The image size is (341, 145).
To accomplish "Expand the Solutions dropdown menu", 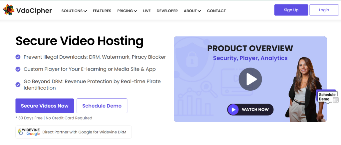I will [x=74, y=11].
